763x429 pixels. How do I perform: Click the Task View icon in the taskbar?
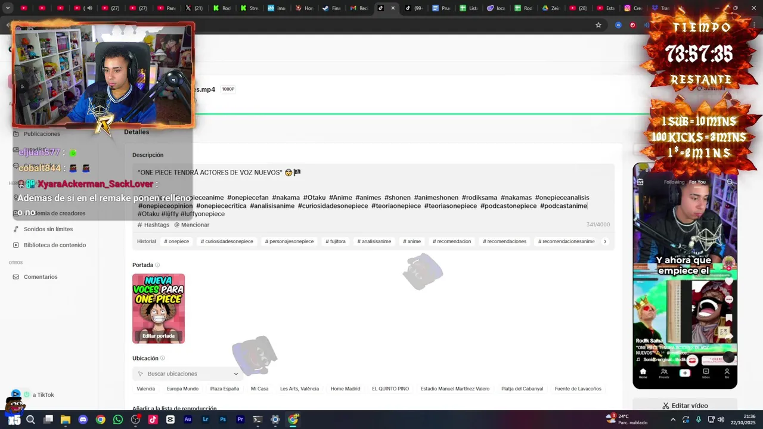click(x=48, y=419)
